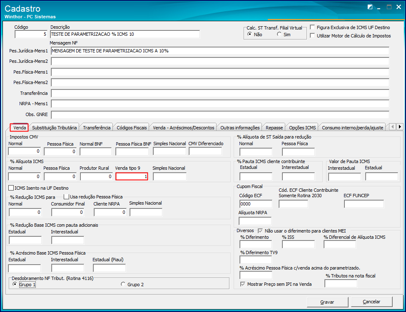Choose Grupo 1 for Desdobramento NF

(15, 284)
